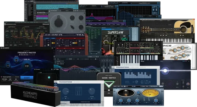Flip the Filterjam toggle lever switch

coord(72,27)
